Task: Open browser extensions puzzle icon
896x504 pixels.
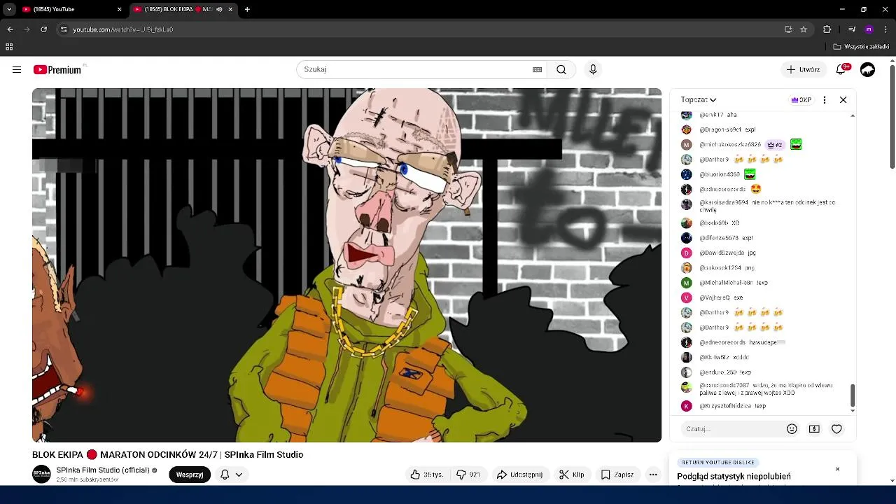Action: [x=827, y=29]
